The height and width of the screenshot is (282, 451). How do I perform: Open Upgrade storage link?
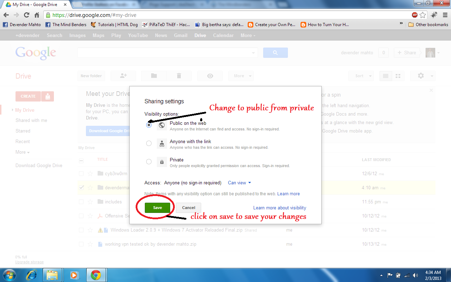30,262
